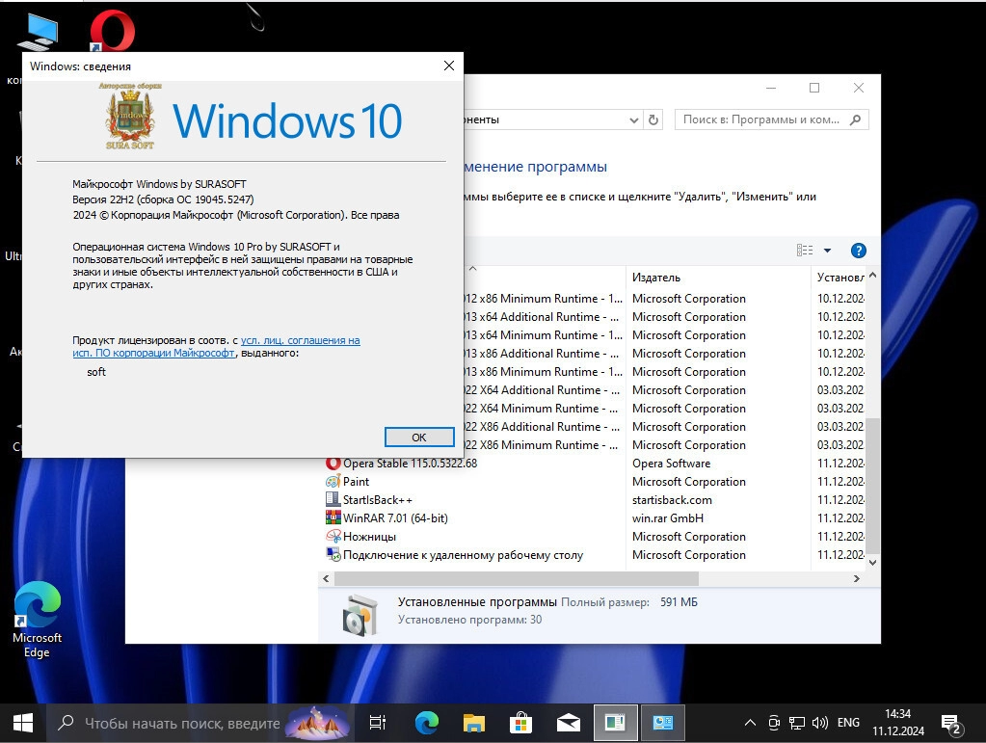This screenshot has height=743, width=986.
Task: Click the Ножницы (Snipping Tool) icon
Action: click(x=333, y=537)
